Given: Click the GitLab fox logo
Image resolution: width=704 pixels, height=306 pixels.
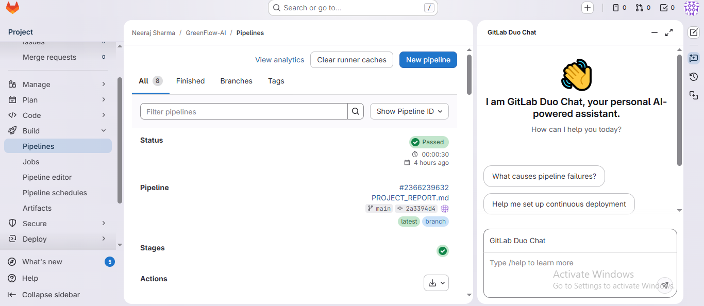Looking at the screenshot, I should (12, 8).
